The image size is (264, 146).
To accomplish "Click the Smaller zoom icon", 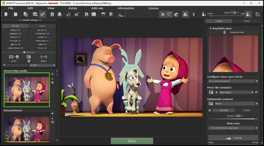I will coord(204,15).
